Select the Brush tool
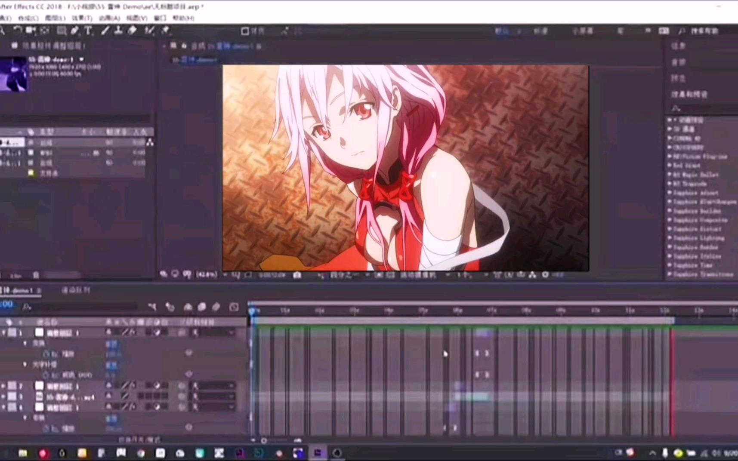This screenshot has height=461, width=738. 105,30
